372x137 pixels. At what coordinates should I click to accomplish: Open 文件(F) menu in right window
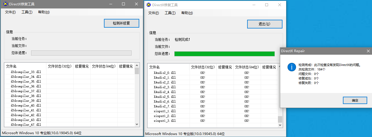click(x=154, y=13)
